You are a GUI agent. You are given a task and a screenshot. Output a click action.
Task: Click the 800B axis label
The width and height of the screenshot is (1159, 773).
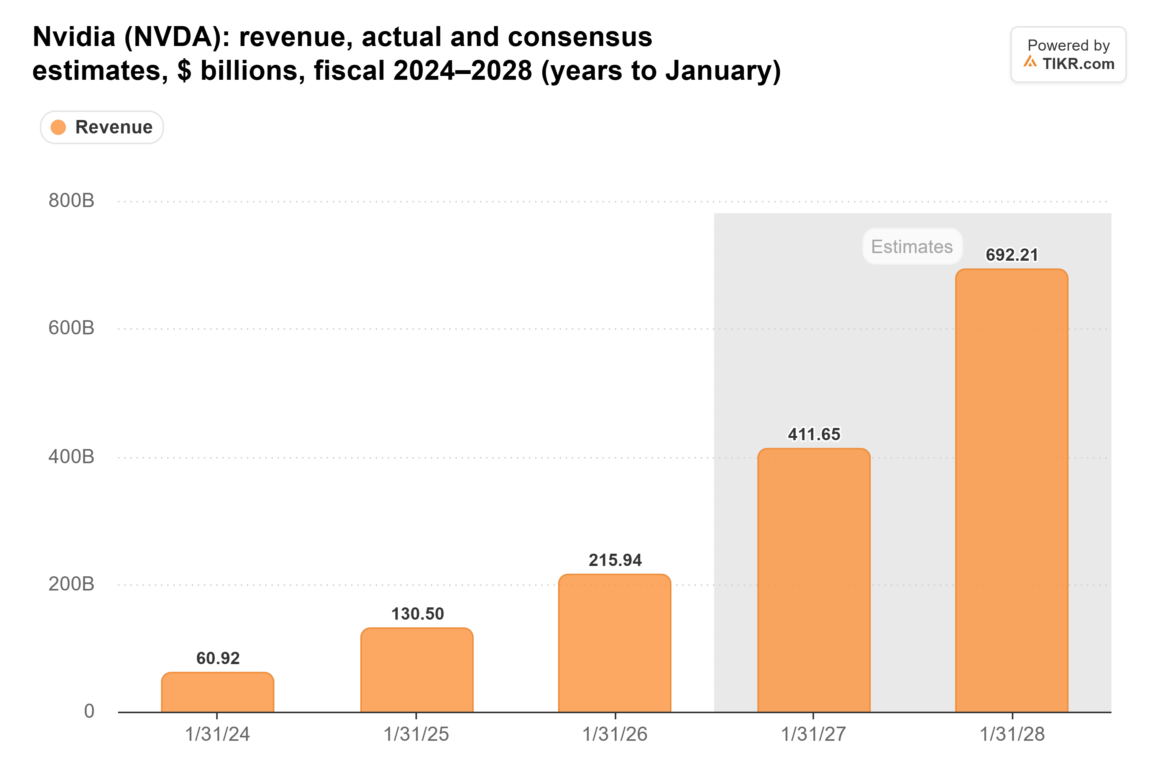[x=71, y=201]
